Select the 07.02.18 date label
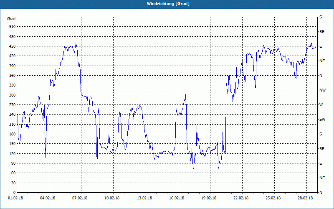Image resolution: width=334 pixels, height=209 pixels. point(80,198)
